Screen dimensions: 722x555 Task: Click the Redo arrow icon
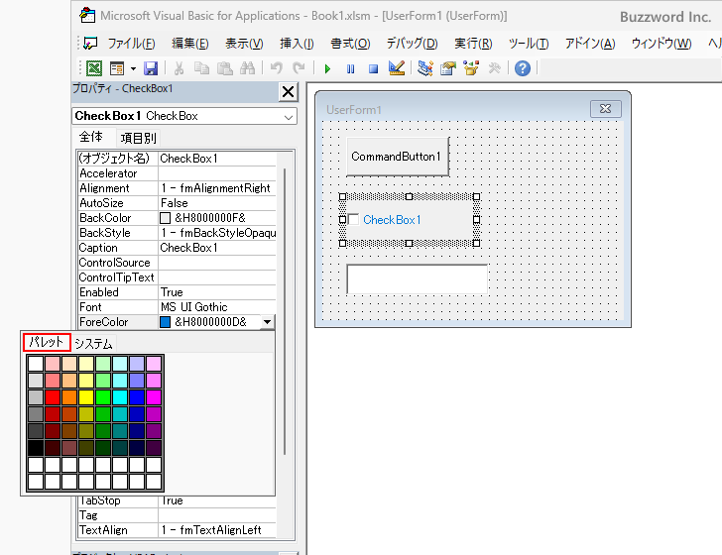tap(299, 68)
